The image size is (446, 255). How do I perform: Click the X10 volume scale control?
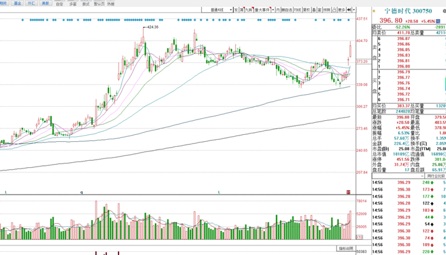359,237
